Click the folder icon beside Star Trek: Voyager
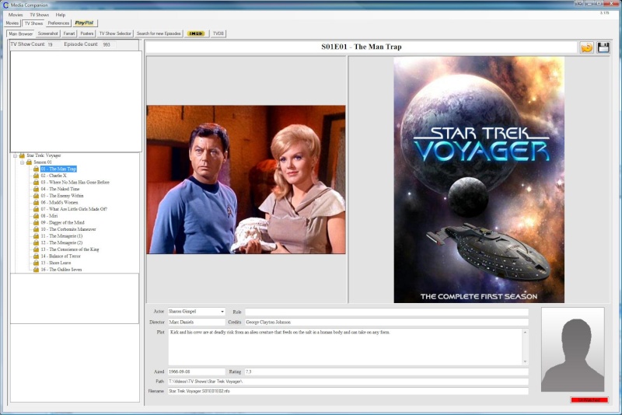This screenshot has height=415, width=622. tap(23, 155)
